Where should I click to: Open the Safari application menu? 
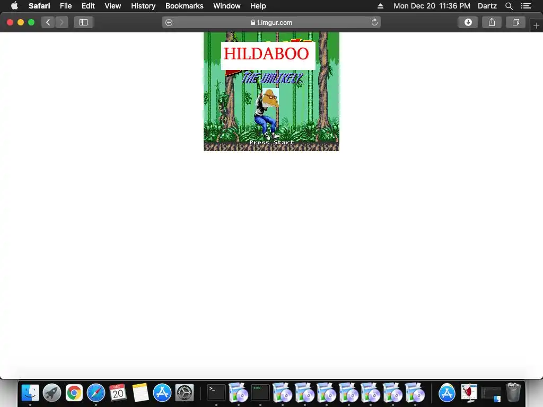[x=39, y=6]
